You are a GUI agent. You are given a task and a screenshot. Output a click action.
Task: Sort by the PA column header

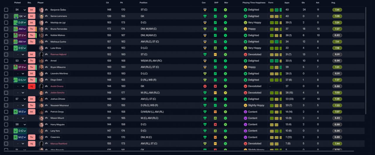tap(122, 3)
